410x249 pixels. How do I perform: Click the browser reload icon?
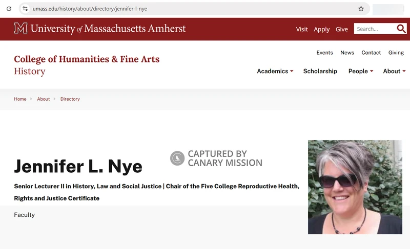click(x=9, y=9)
